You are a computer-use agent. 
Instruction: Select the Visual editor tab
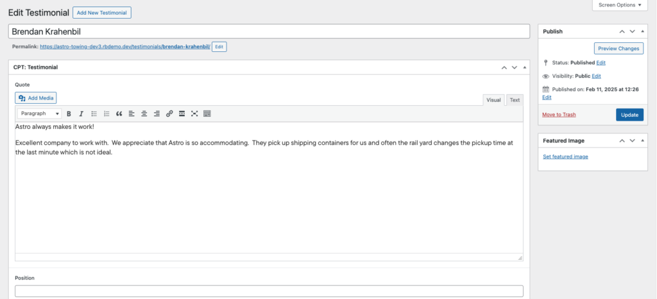[493, 100]
